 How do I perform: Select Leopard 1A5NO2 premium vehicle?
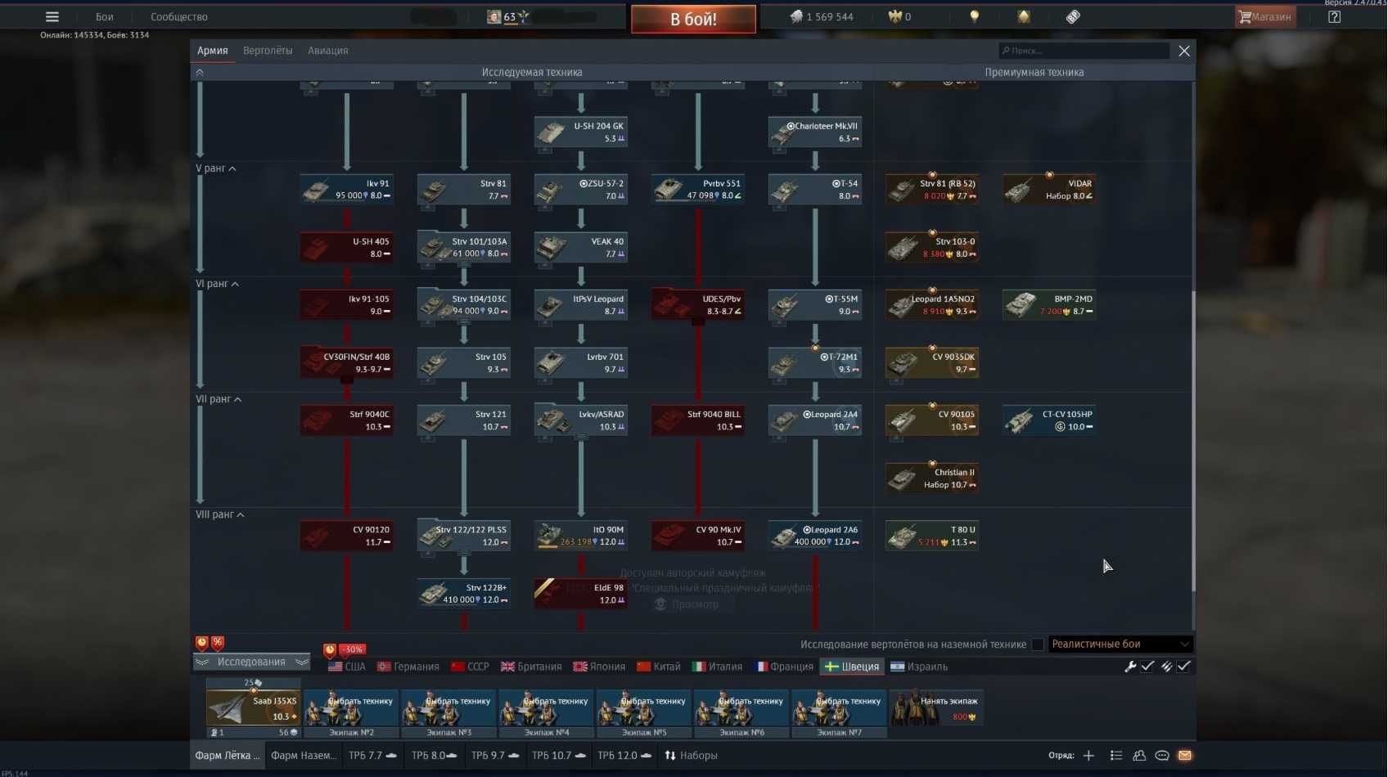[x=931, y=304]
